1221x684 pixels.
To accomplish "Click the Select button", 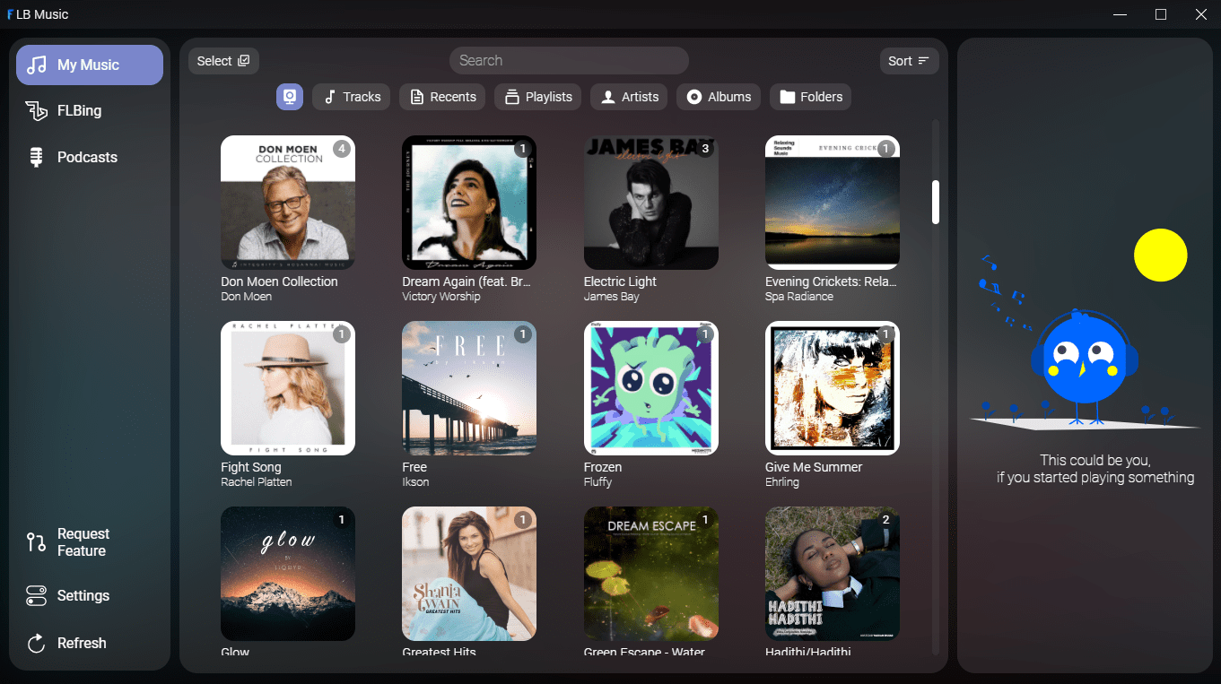I will pyautogui.click(x=223, y=61).
